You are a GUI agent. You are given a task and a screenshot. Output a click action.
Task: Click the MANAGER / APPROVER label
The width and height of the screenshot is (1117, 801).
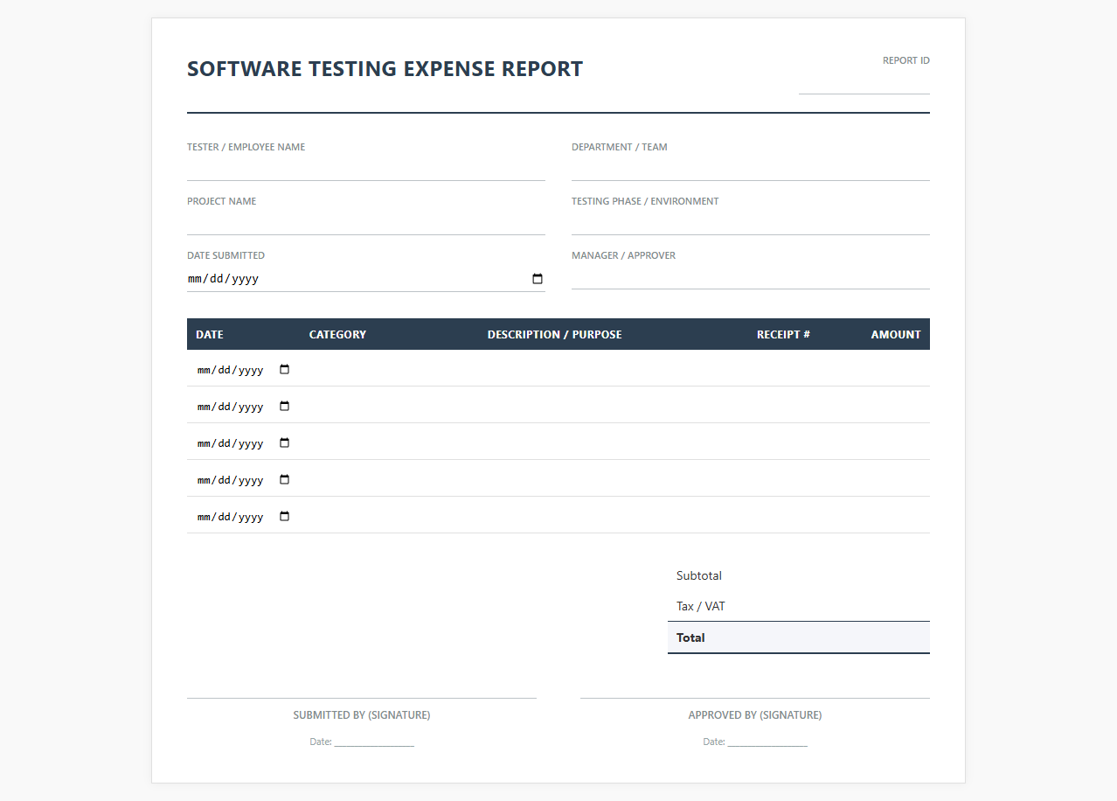coord(624,256)
